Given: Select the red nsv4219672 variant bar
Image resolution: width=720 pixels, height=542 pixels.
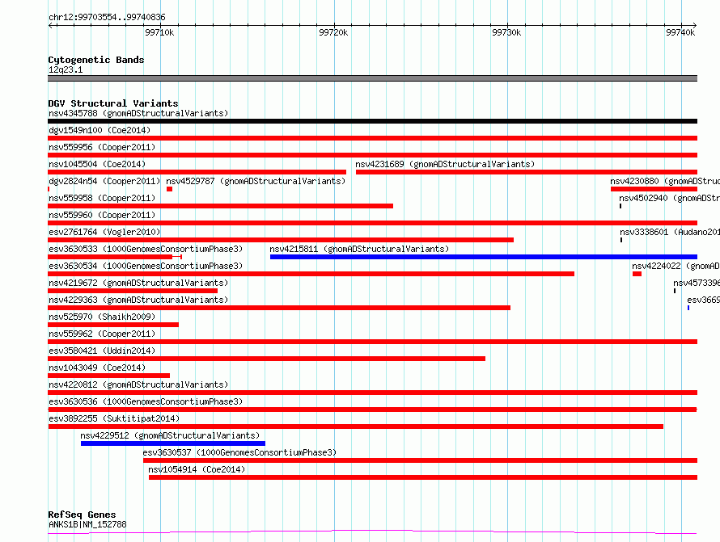Looking at the screenshot, I should [133, 291].
